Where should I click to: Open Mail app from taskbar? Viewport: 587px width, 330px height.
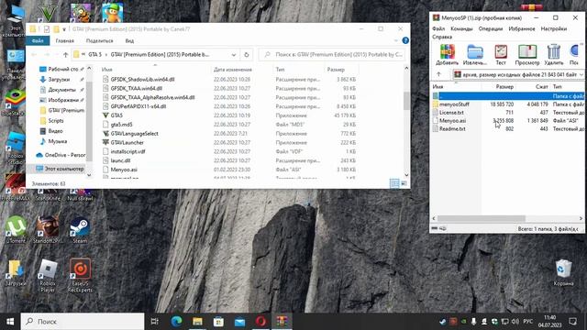(x=239, y=322)
